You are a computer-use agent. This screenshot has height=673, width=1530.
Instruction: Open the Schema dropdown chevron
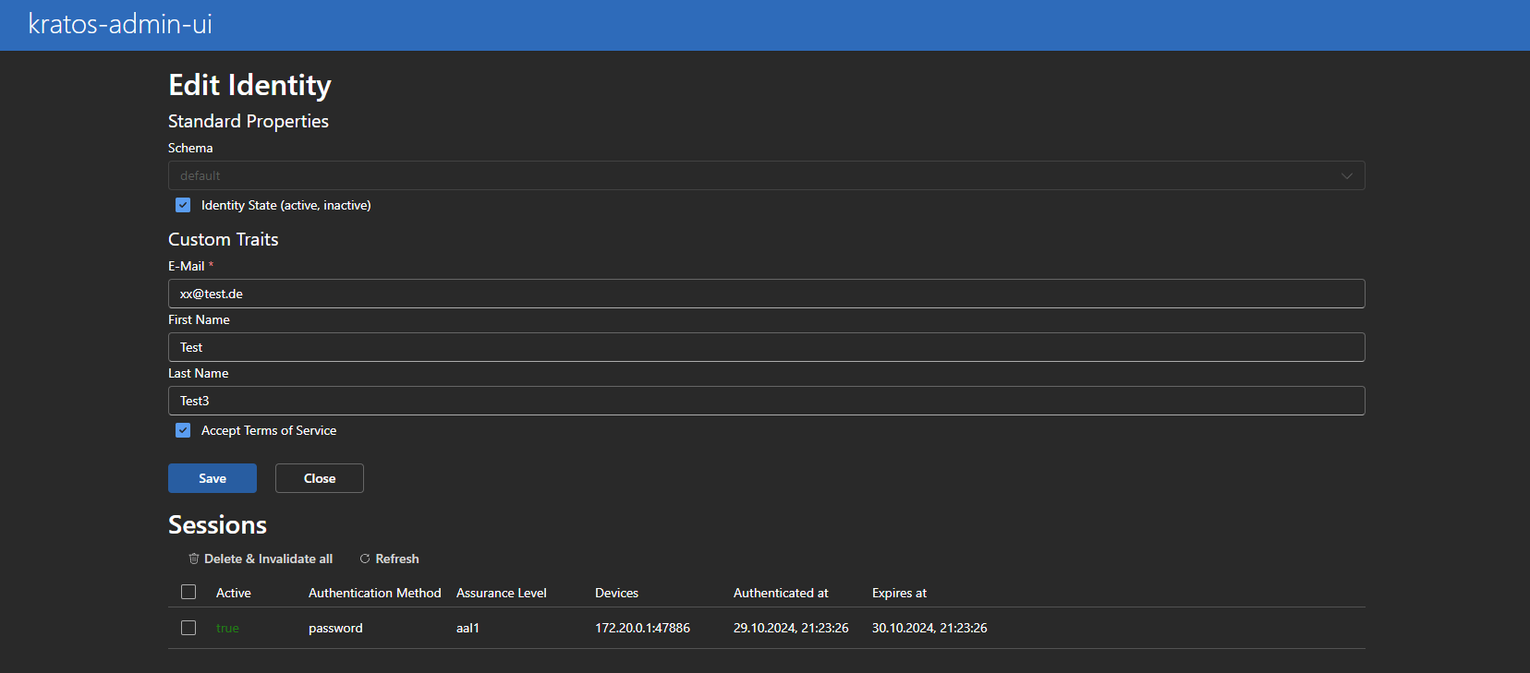click(x=1347, y=175)
